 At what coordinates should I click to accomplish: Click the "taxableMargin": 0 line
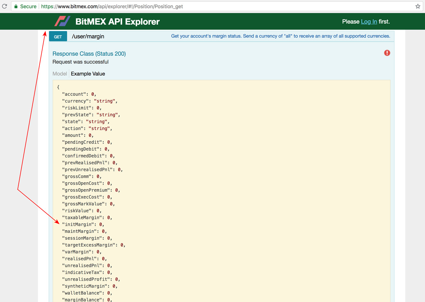coord(87,218)
